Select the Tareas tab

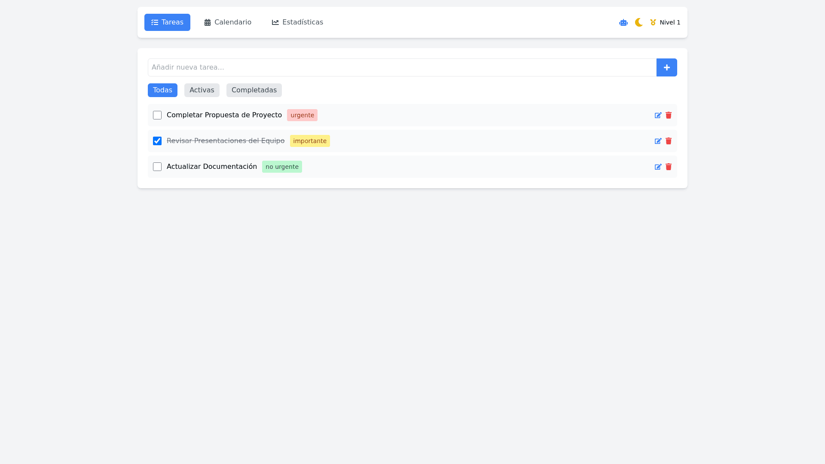(x=167, y=22)
